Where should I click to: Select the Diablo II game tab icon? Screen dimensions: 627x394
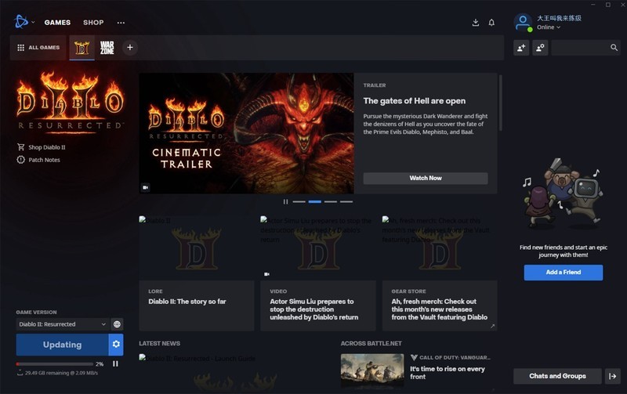[82, 48]
